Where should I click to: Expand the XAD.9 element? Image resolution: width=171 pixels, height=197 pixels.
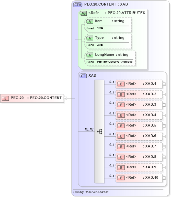click(x=164, y=168)
